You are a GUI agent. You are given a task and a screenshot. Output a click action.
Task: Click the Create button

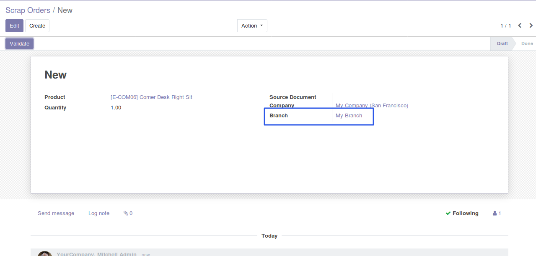tap(37, 25)
